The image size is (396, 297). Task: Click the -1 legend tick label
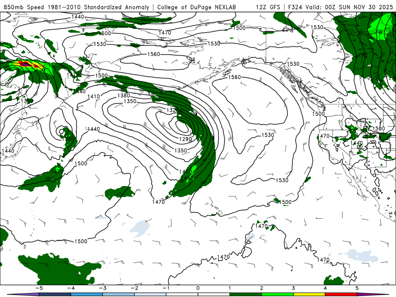[x=166, y=288]
